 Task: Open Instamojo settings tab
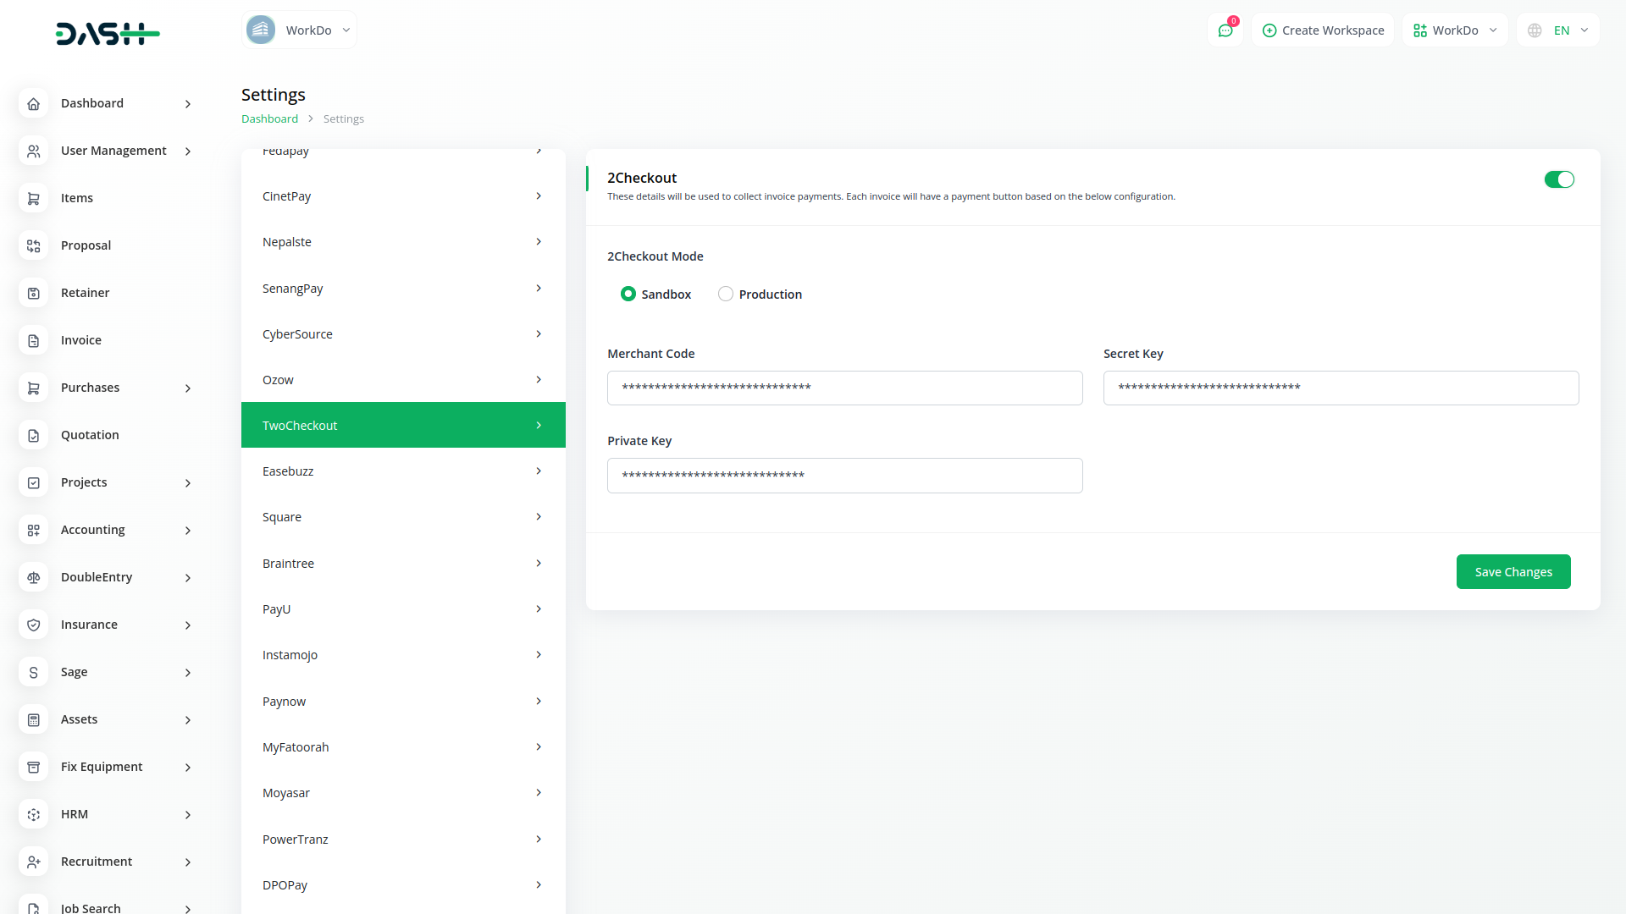click(403, 655)
